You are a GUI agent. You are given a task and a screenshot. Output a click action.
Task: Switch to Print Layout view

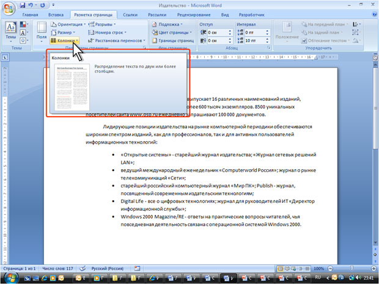tap(281, 269)
